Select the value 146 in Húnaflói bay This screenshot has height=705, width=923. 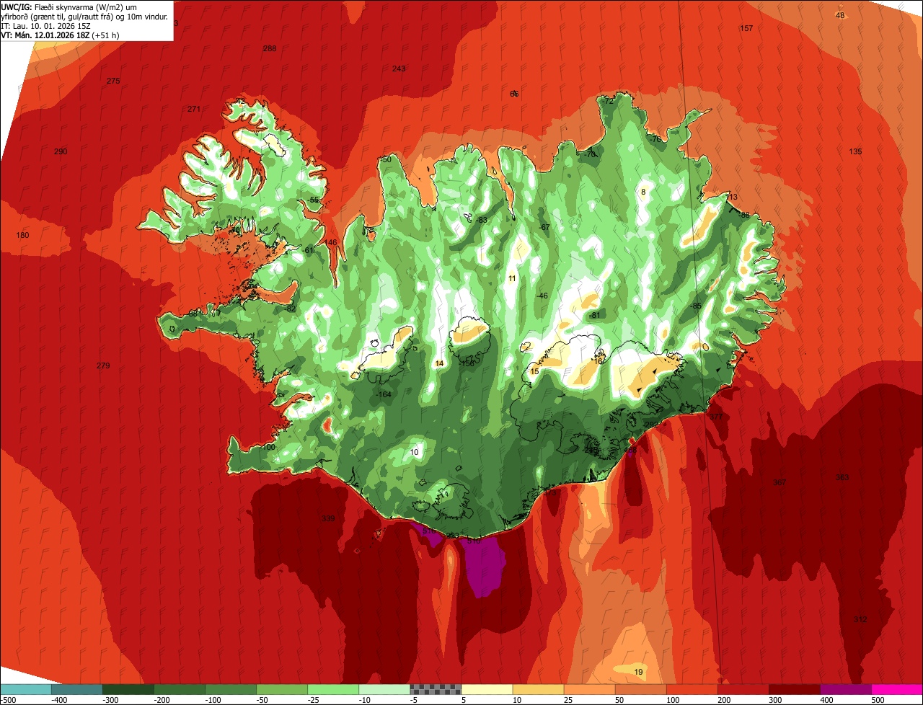[x=331, y=242]
